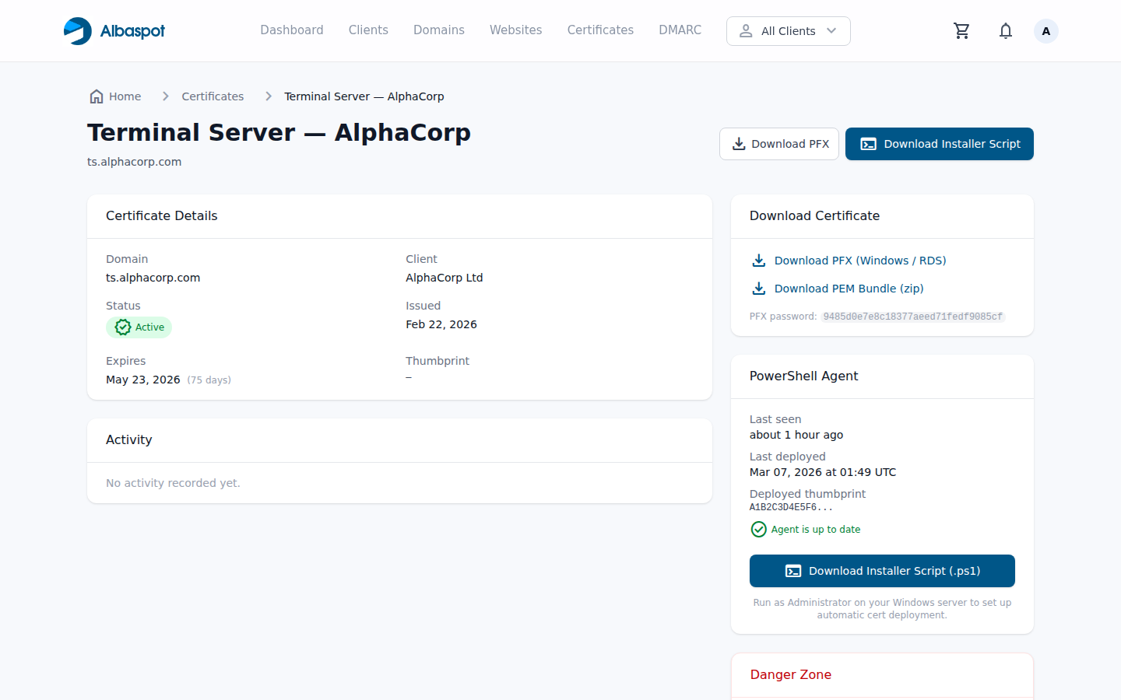Open the notifications bell
Screen dimensions: 1121x700
[1005, 31]
